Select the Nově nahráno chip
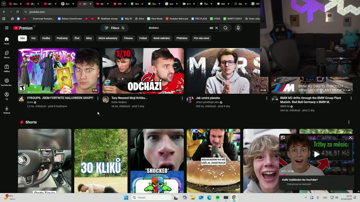Screen dimensions: 360x202 (x=161, y=38)
